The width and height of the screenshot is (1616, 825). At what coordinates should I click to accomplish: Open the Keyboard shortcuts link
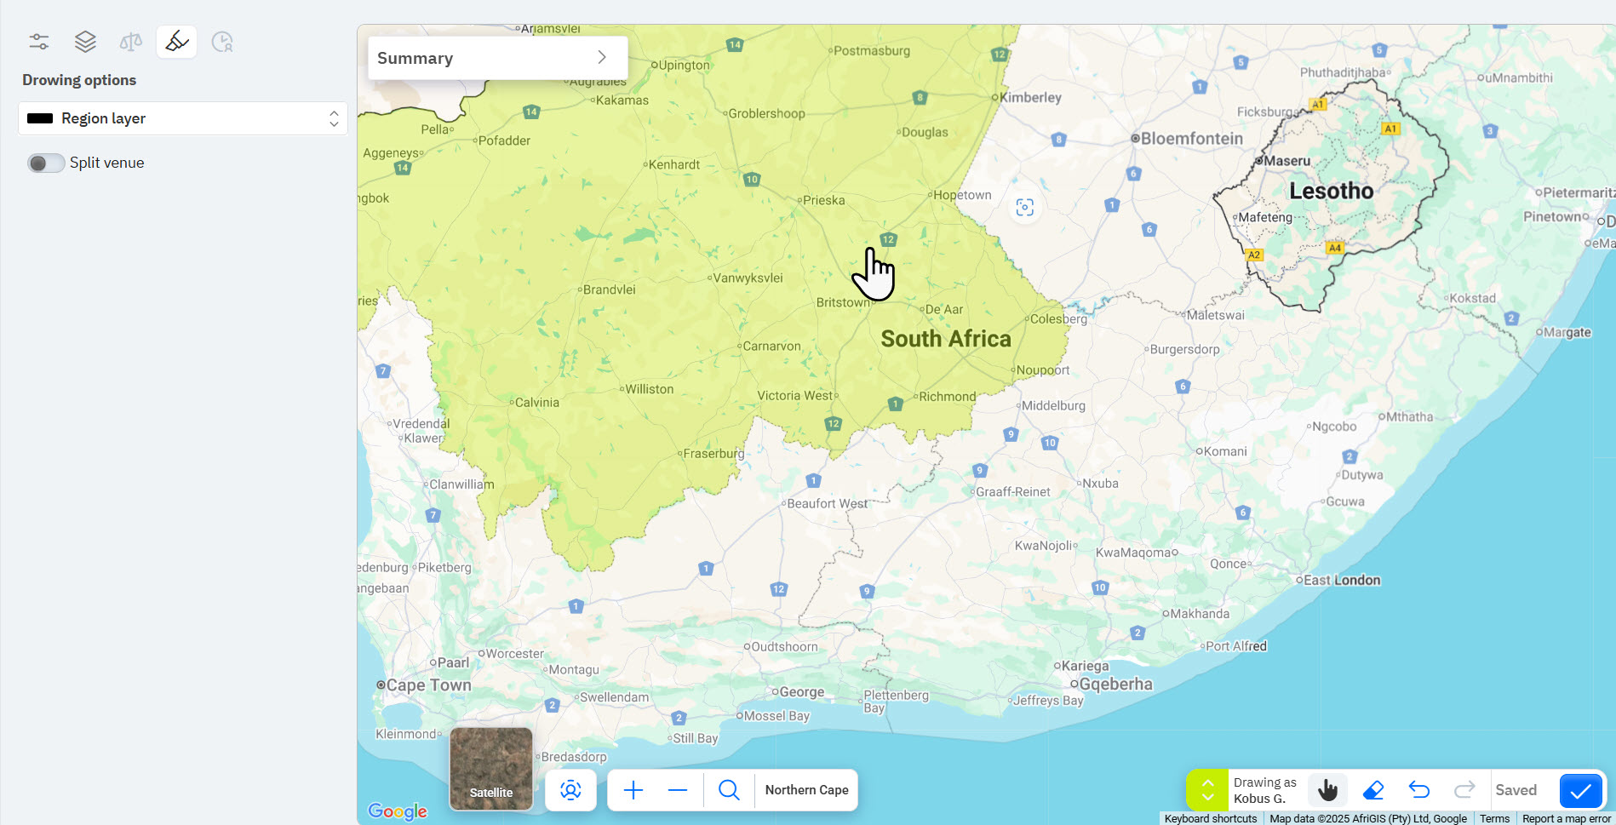(1210, 818)
